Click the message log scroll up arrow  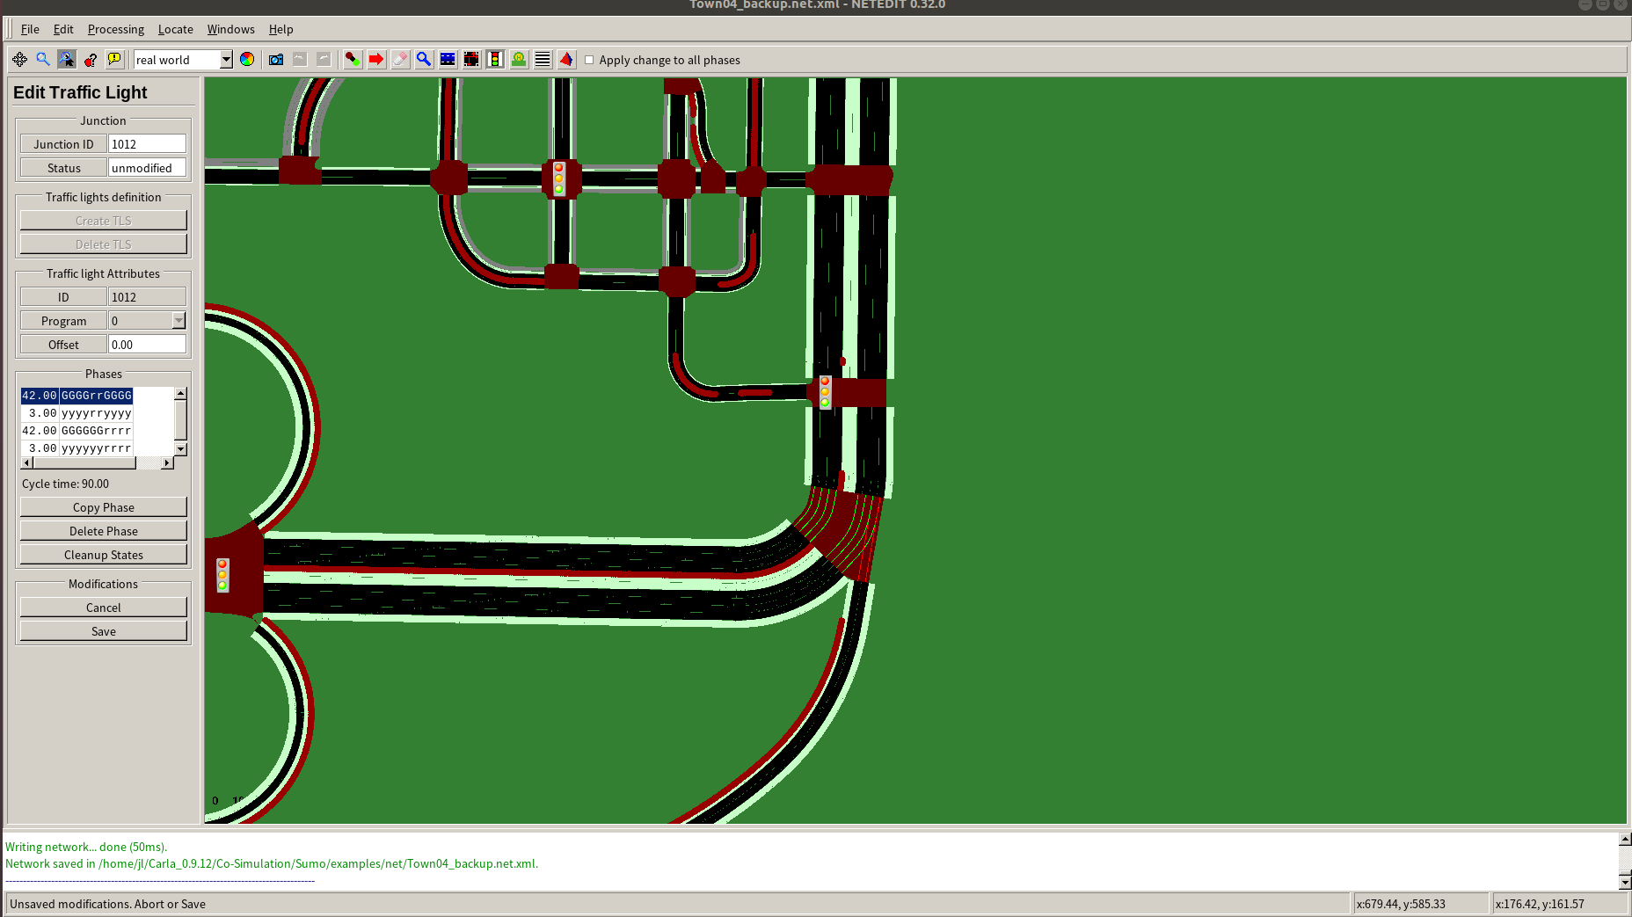(x=1625, y=839)
